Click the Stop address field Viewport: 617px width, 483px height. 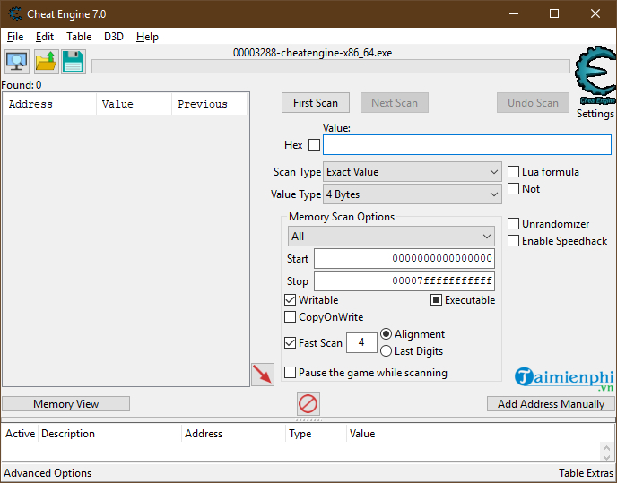pos(404,280)
